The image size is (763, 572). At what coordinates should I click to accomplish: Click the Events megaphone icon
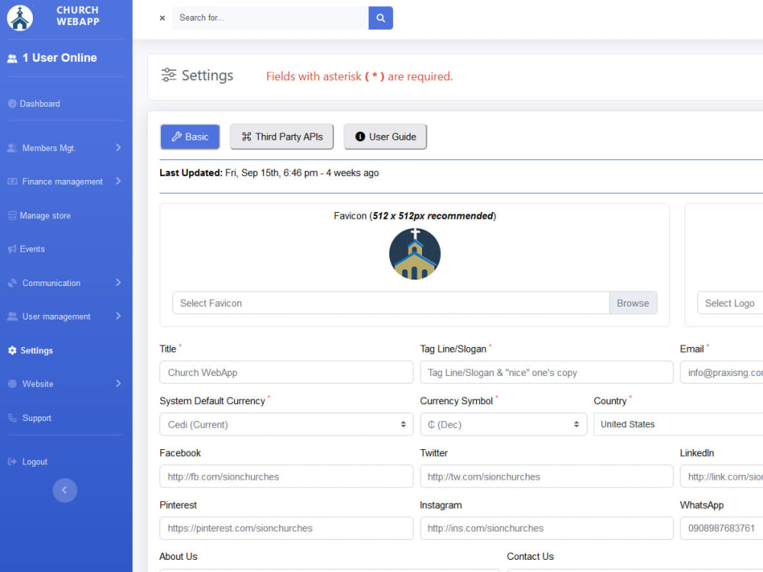[12, 249]
